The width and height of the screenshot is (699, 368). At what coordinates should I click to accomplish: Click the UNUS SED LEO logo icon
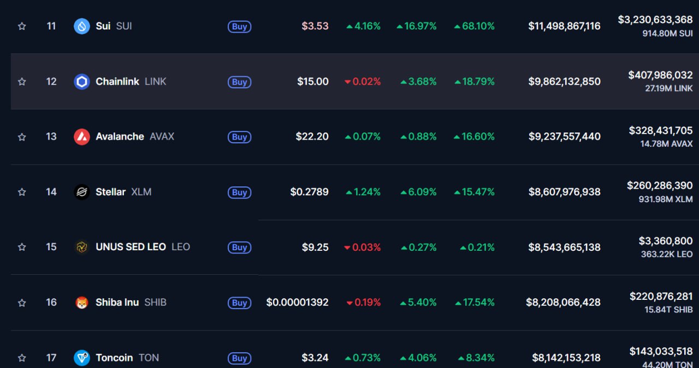pyautogui.click(x=82, y=247)
